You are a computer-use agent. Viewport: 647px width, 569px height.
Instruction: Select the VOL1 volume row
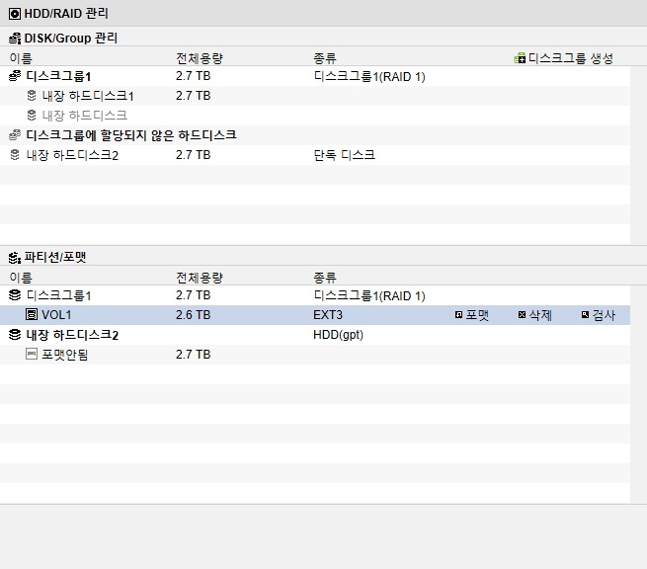315,315
